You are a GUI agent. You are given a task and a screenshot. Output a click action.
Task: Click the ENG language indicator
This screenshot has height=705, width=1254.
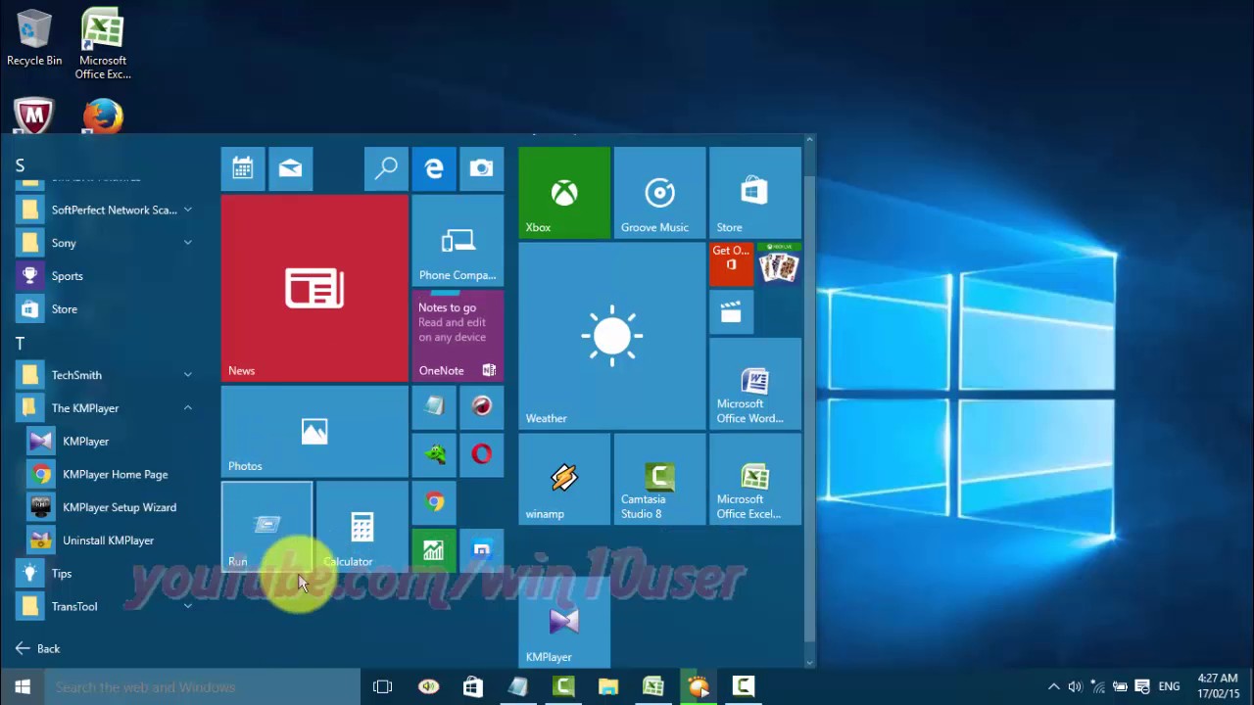(1169, 687)
